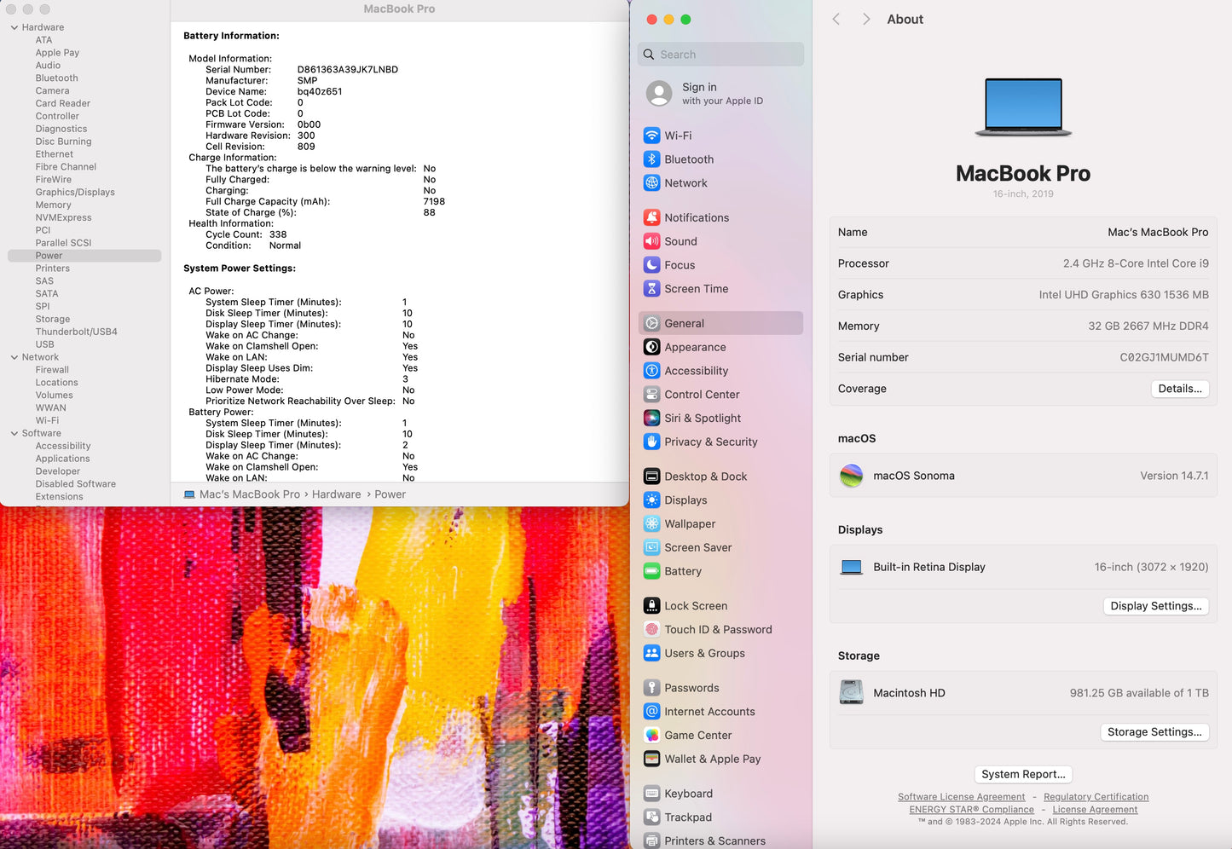1232x849 pixels.
Task: Click the Coverage Details button
Action: [1179, 389]
